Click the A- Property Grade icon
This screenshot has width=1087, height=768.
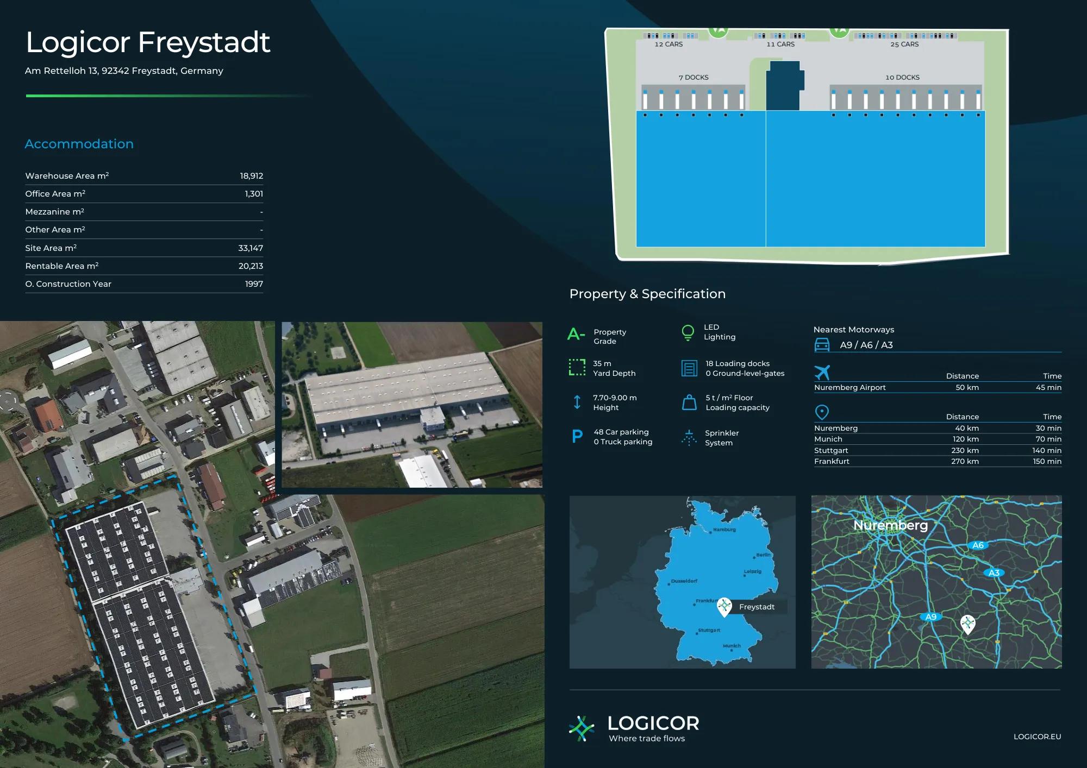[x=576, y=334]
